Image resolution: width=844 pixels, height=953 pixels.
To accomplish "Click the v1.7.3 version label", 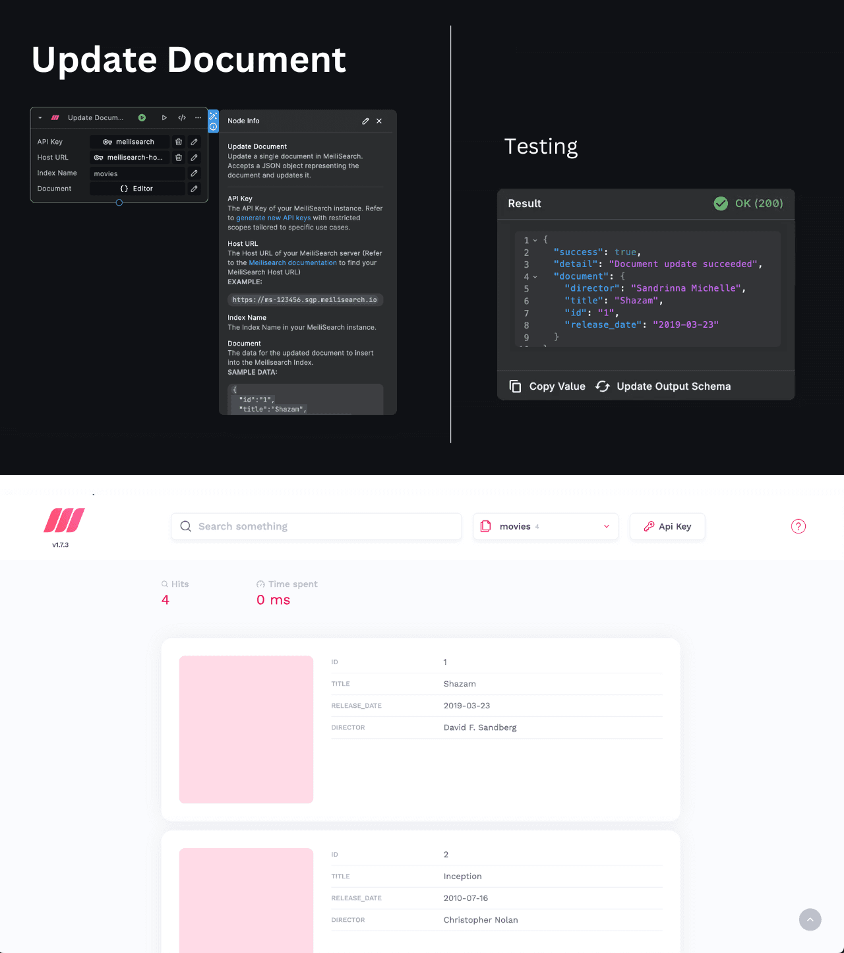I will pyautogui.click(x=61, y=545).
